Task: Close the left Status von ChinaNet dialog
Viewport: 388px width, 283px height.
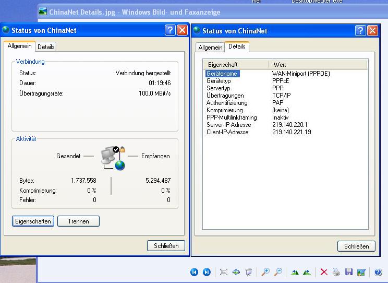Action: coord(183,30)
